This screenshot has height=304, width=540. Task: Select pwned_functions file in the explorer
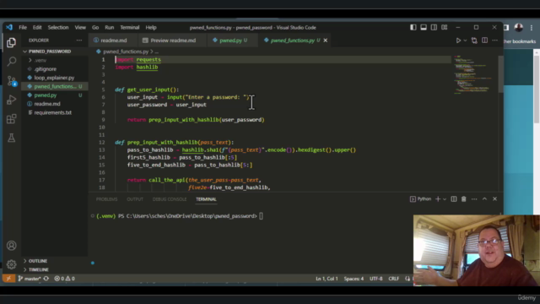tap(55, 86)
